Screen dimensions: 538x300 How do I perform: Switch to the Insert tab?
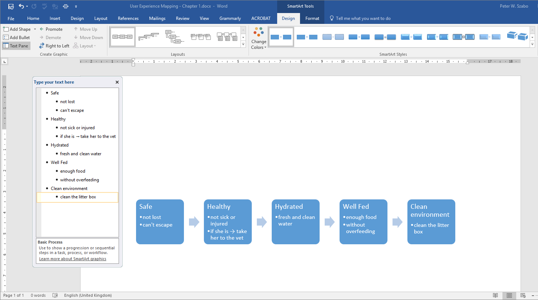(55, 18)
